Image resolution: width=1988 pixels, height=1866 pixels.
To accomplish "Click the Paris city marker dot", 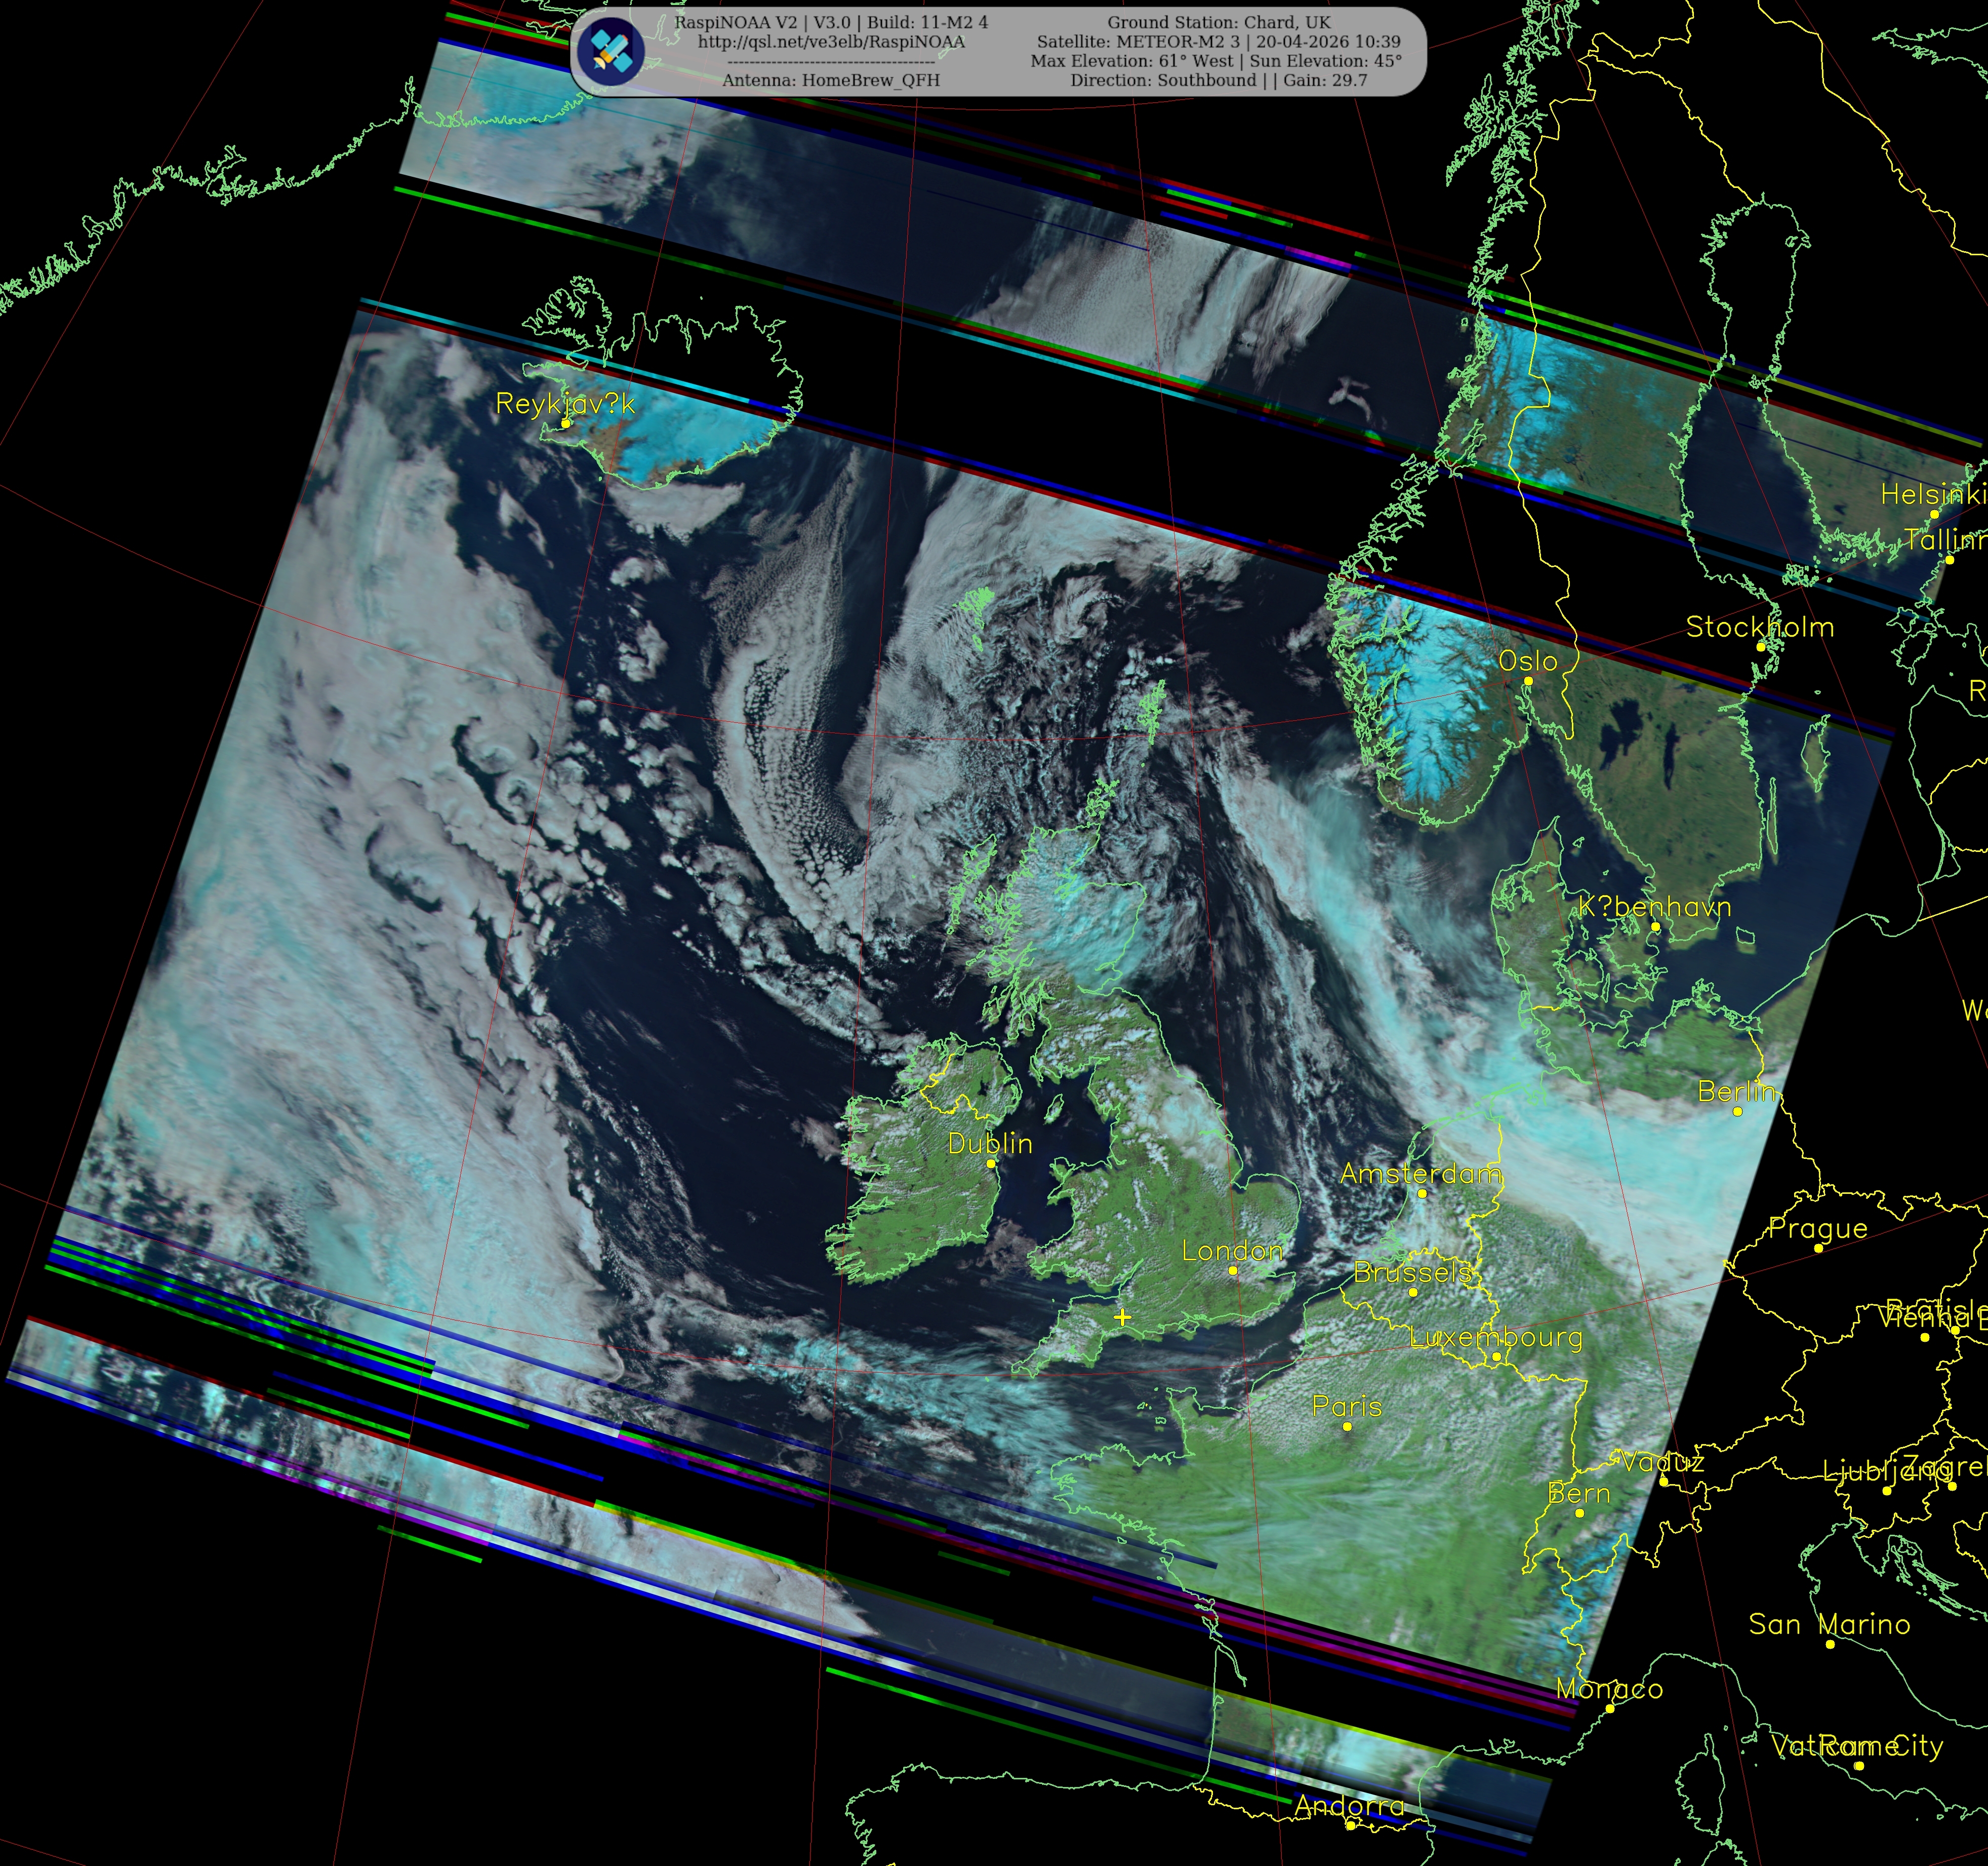I will pos(1347,1427).
